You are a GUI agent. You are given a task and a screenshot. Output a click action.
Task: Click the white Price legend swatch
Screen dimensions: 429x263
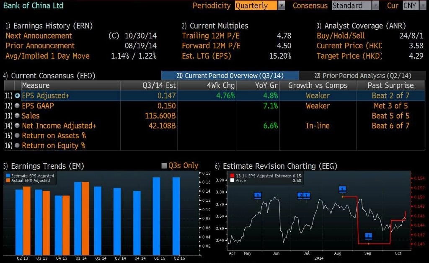[x=232, y=180]
